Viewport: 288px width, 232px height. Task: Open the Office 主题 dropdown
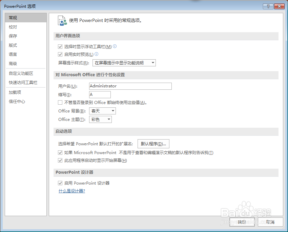click(x=101, y=119)
